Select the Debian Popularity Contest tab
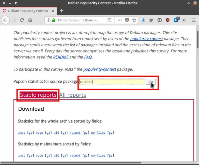Image resolution: width=199 pixels, height=165 pixels. click(x=29, y=11)
